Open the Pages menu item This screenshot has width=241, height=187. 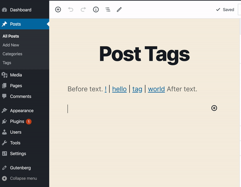[x=25, y=86]
